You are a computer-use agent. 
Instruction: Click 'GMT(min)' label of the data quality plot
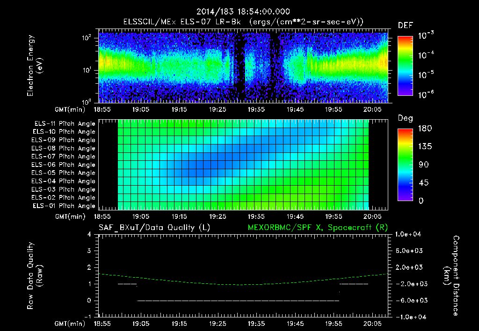(70, 324)
